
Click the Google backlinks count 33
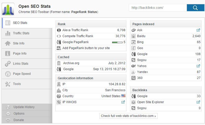point(198,96)
